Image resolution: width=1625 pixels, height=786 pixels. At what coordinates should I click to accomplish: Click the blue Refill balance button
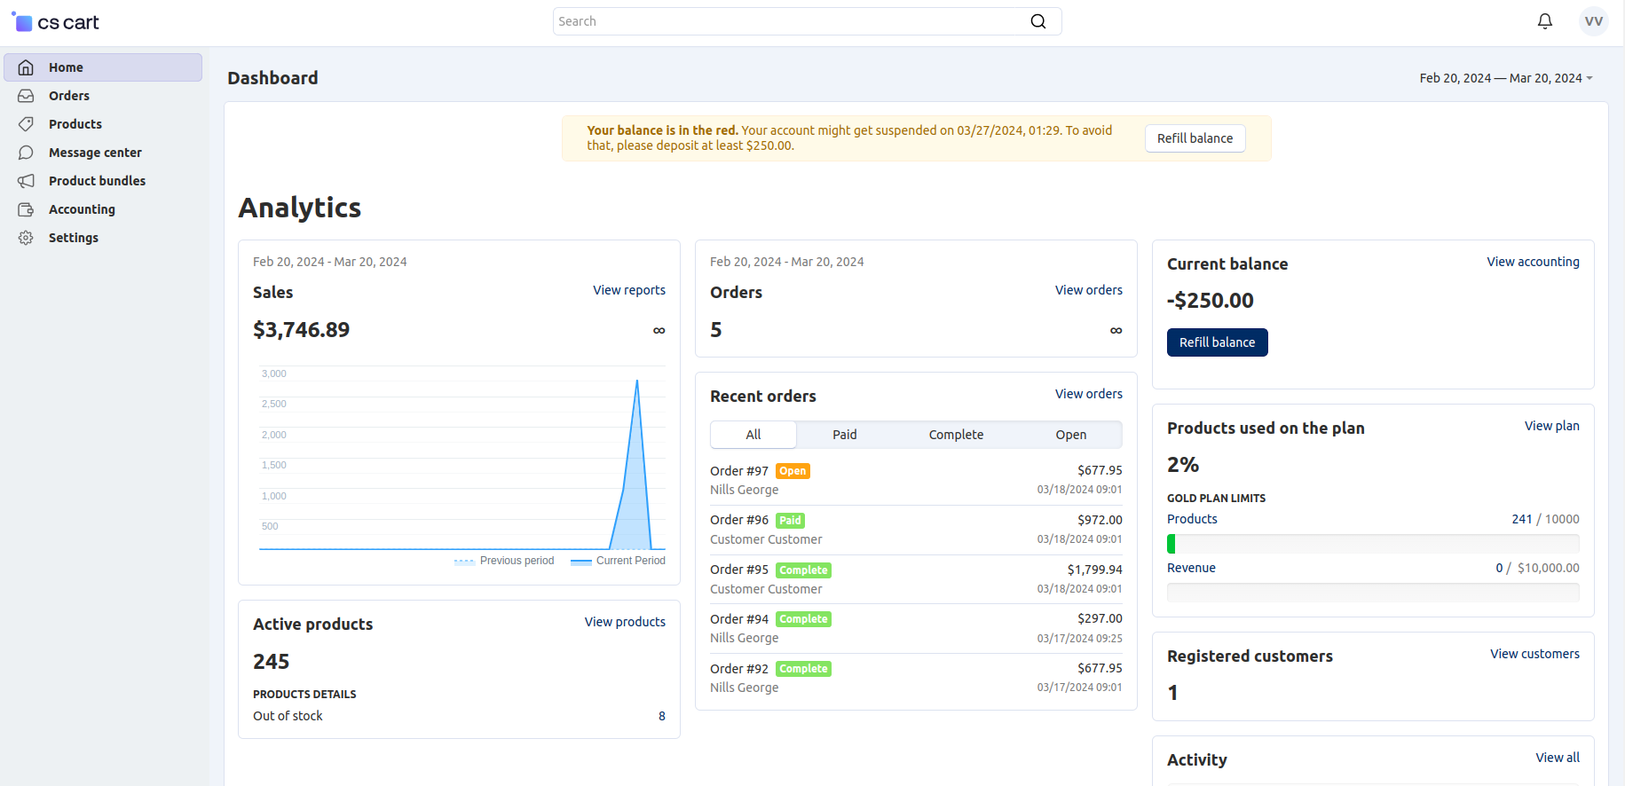pyautogui.click(x=1217, y=342)
